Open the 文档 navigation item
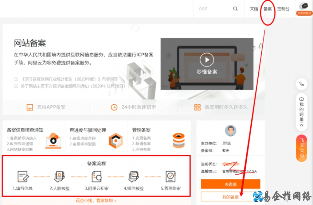 pos(254,9)
